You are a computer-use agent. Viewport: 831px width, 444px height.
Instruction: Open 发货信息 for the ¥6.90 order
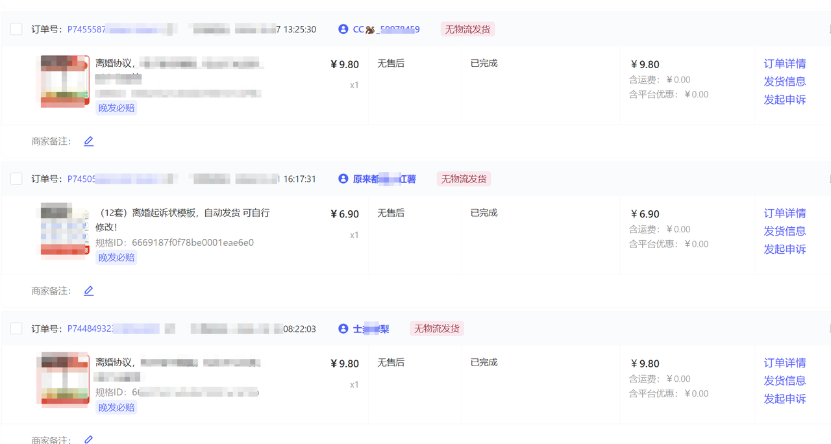click(x=784, y=231)
